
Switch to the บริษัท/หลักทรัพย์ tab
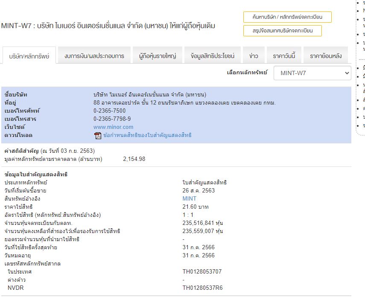(x=29, y=56)
